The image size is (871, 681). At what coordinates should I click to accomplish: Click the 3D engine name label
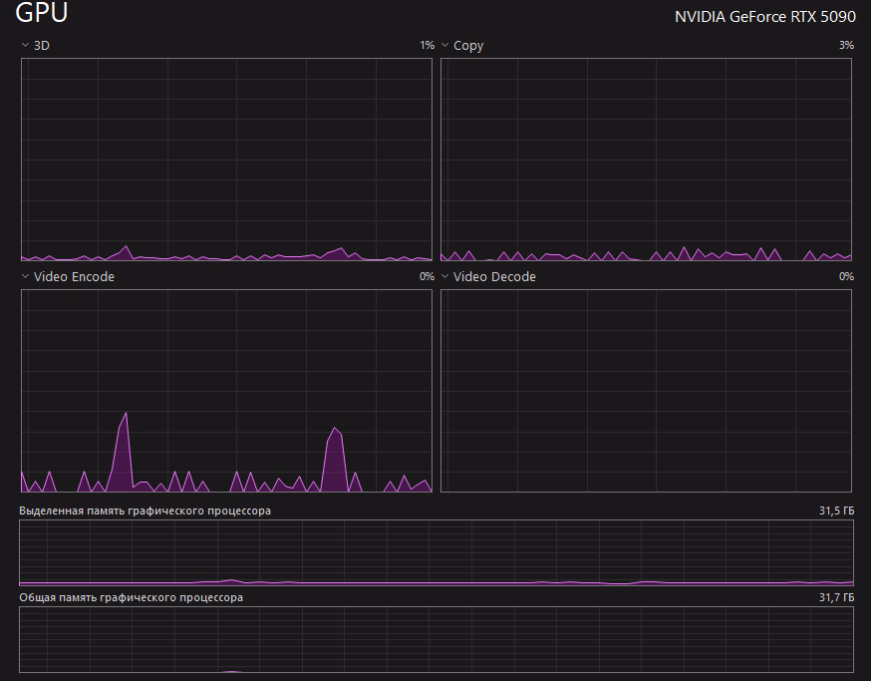[42, 46]
